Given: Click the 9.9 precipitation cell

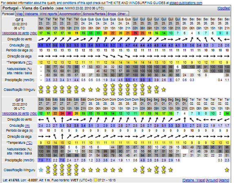Looking at the screenshot, I should coord(143,80).
